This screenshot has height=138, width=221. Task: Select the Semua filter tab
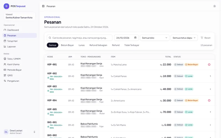point(52,45)
